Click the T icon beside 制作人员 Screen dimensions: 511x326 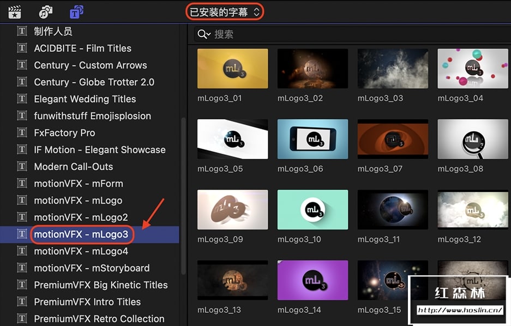(x=22, y=31)
